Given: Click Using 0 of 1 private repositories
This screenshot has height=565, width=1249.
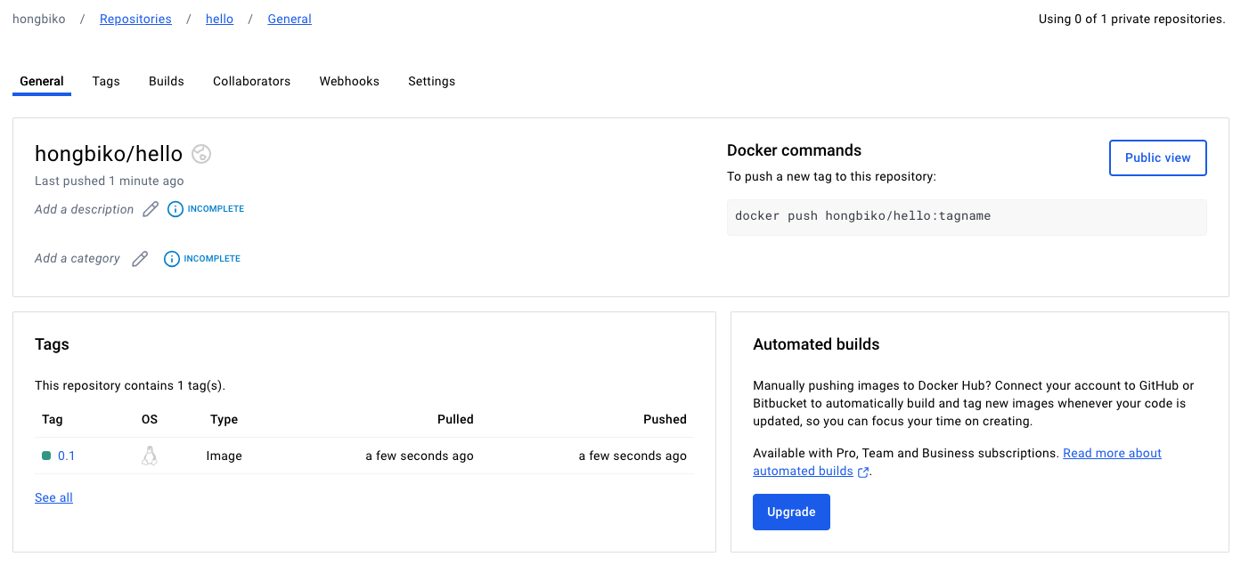Looking at the screenshot, I should click(1132, 19).
